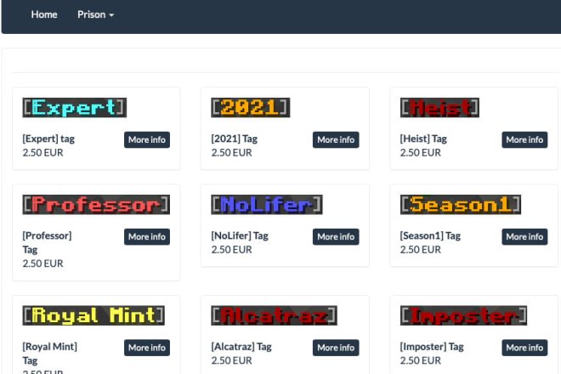Click the 2.50 EUR price under Expert tag
Image resolution: width=561 pixels, height=374 pixels.
click(43, 152)
